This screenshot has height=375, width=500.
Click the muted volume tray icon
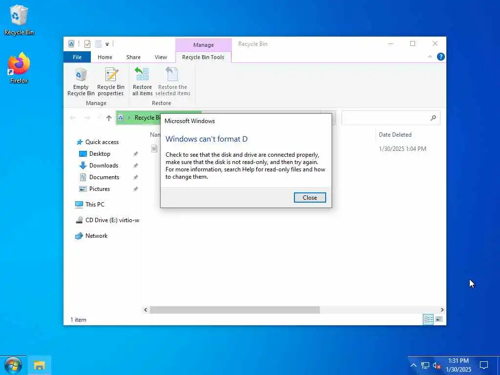[437, 365]
